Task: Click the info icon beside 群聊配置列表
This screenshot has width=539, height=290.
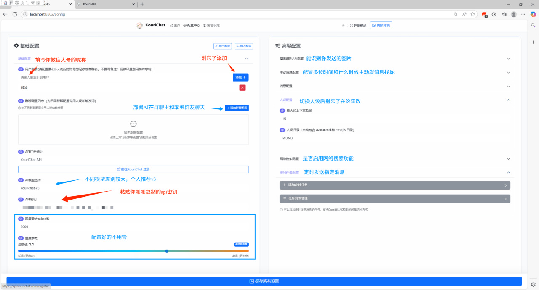Action: 21,101
